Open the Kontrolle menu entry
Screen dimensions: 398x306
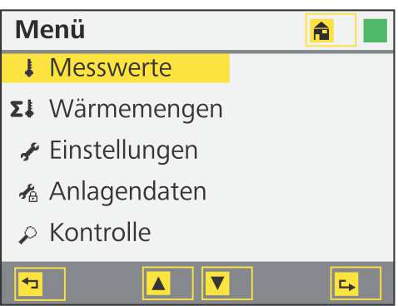(x=100, y=232)
